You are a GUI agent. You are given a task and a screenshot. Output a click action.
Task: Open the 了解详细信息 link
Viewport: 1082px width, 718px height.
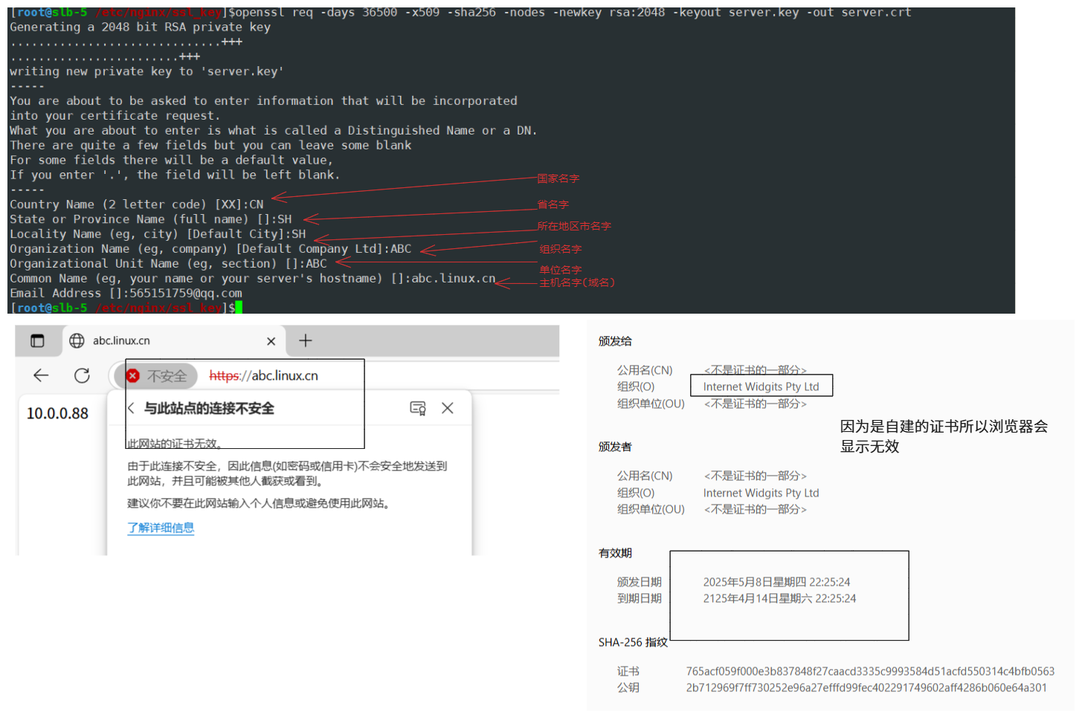point(161,528)
